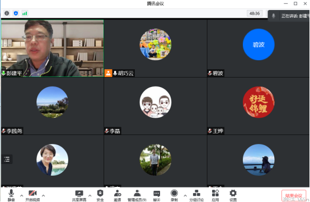Click 王烨's red 好运锦鲤 avatar
This screenshot has width=310, height=202.
(x=259, y=102)
